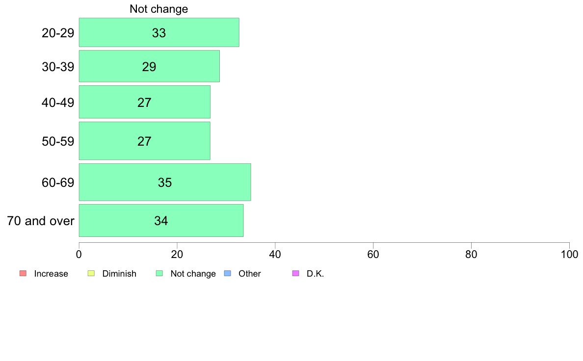Click the D.K. legend label text
Viewport: 583px width, 361px height.
click(315, 274)
